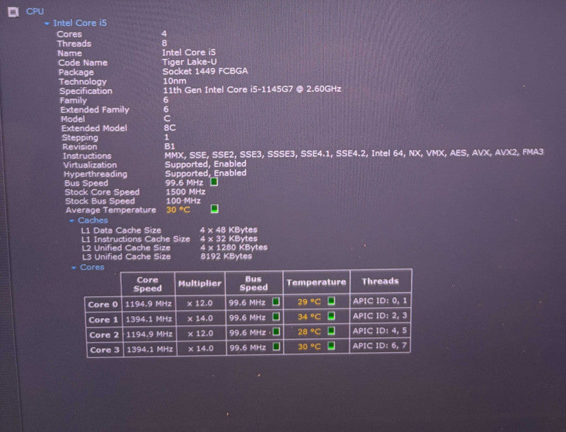Click Core 3 multiplier x 14.0
Image resolution: width=566 pixels, height=432 pixels.
[x=201, y=349]
